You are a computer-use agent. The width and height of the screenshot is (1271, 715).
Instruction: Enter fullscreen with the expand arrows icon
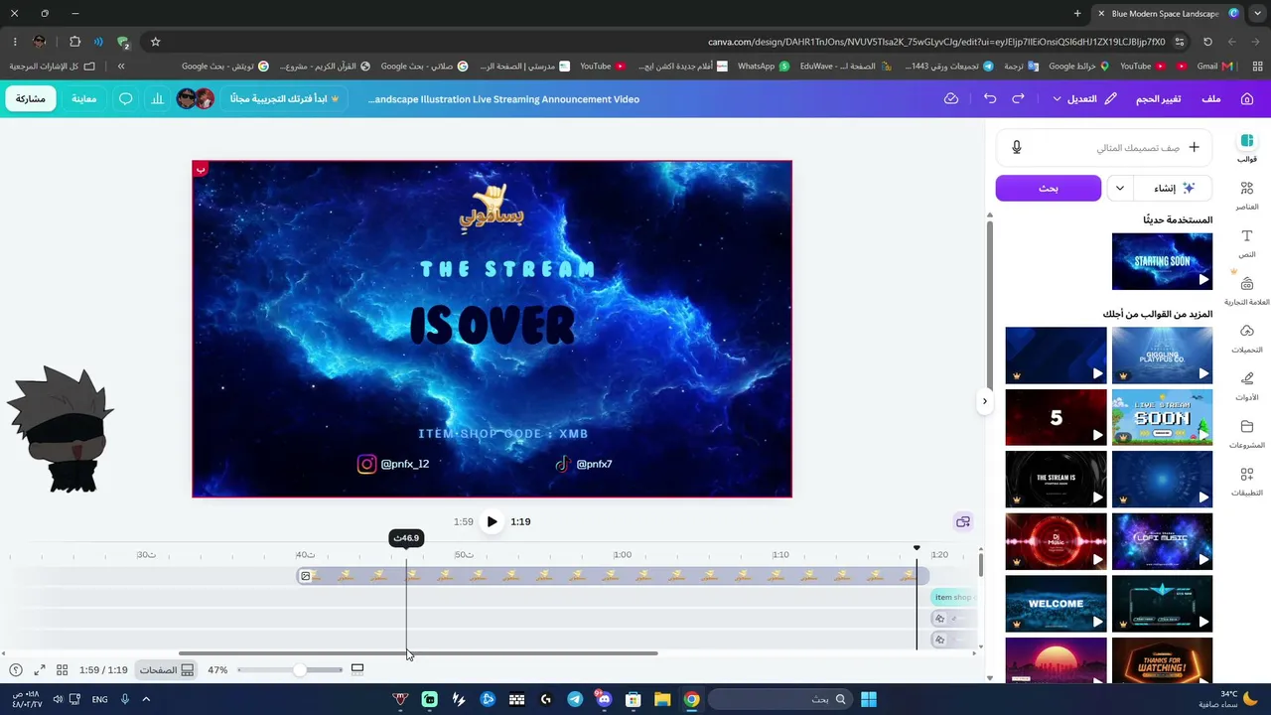[40, 670]
